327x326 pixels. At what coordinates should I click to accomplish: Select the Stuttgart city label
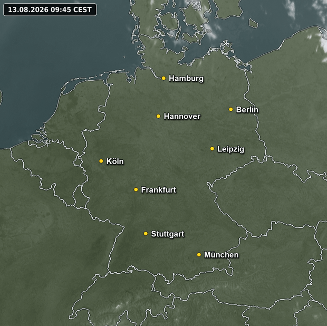pyautogui.click(x=168, y=234)
